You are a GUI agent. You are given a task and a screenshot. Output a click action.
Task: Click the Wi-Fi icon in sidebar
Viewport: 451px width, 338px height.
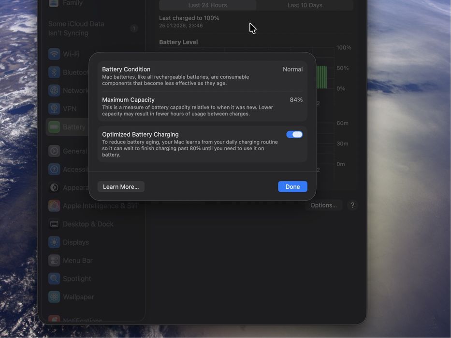(54, 54)
